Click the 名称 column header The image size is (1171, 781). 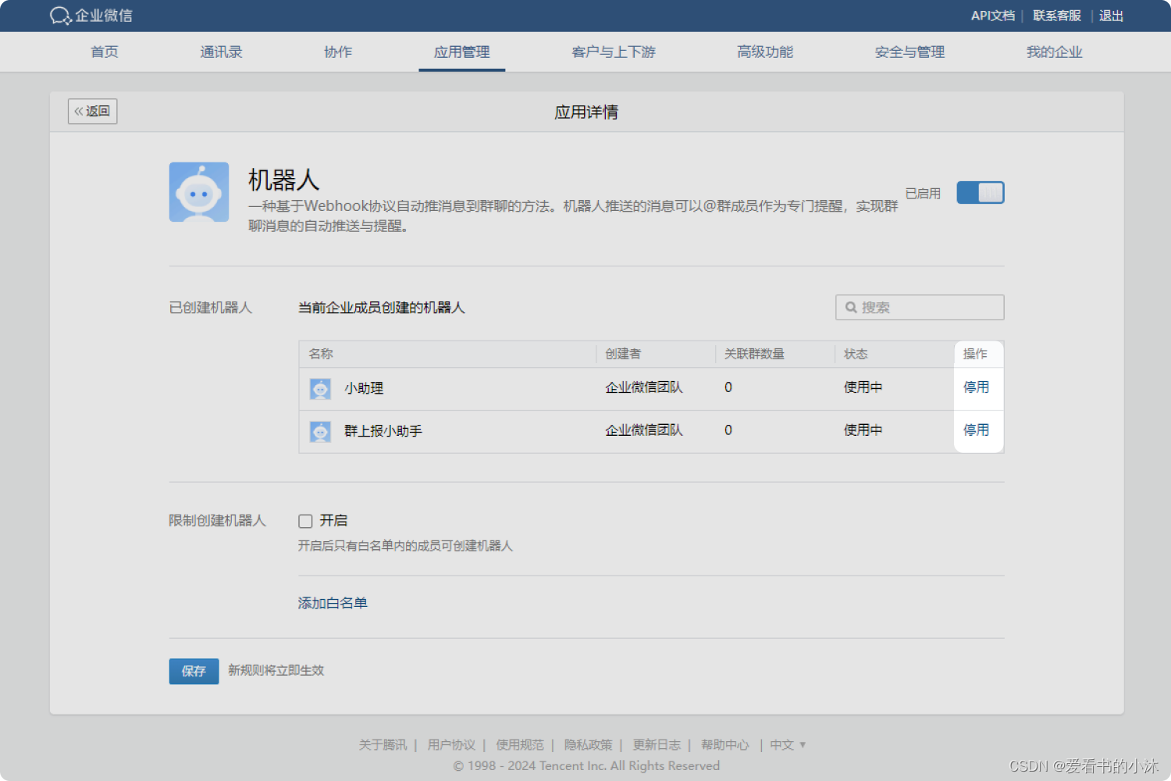click(x=321, y=354)
